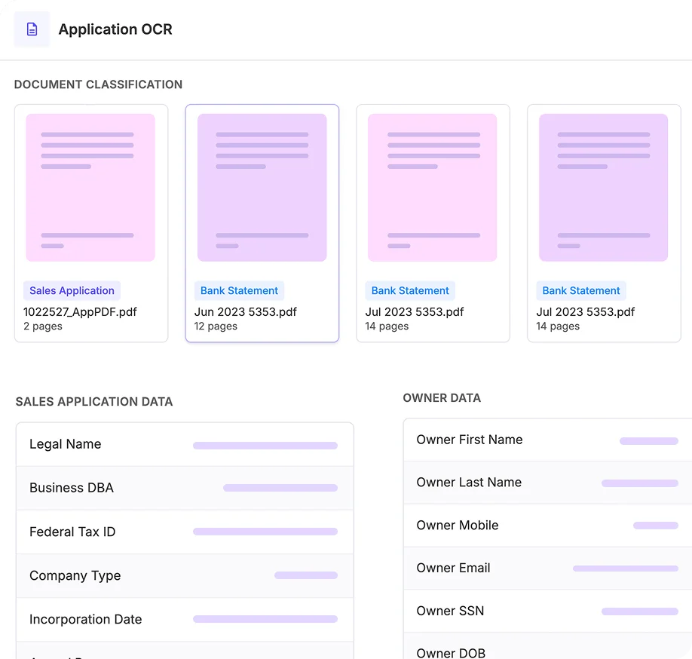Screen dimensions: 692x659
Task: Switch to the Owner Data section
Action: 442,398
